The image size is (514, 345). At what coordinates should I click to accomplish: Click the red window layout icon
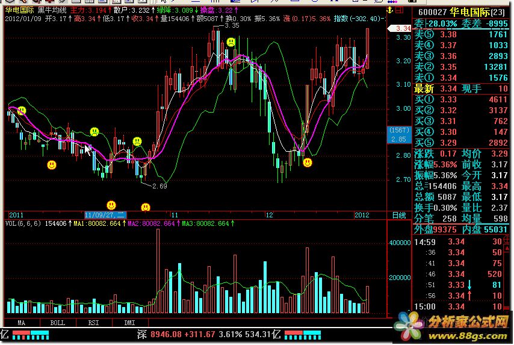(x=399, y=10)
